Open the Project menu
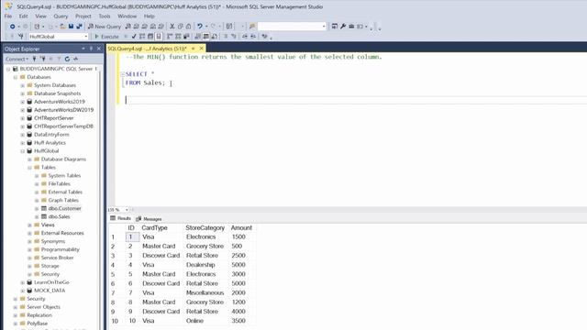The height and width of the screenshot is (330, 587). [x=83, y=16]
